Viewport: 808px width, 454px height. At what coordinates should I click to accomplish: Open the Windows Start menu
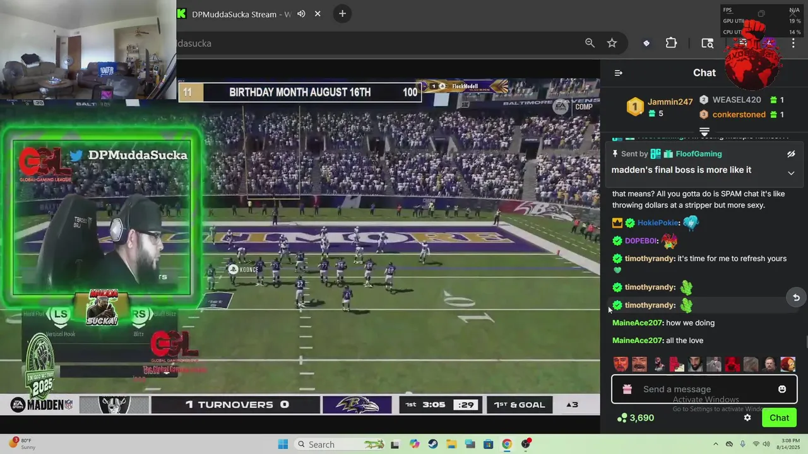point(283,444)
